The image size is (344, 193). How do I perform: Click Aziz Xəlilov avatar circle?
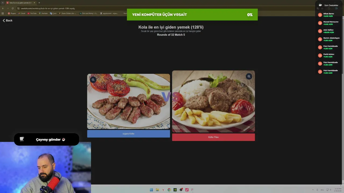(x=320, y=31)
